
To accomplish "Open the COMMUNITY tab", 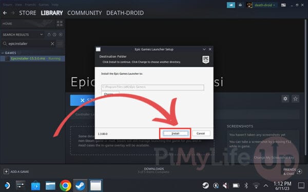I will point(85,13).
